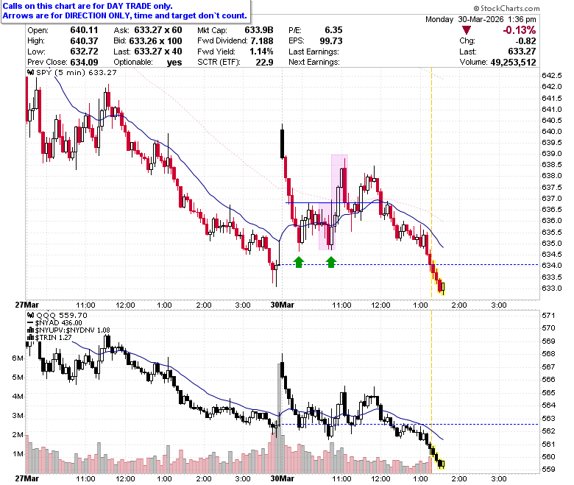Click the bar icon next to $TRIN

31,338
